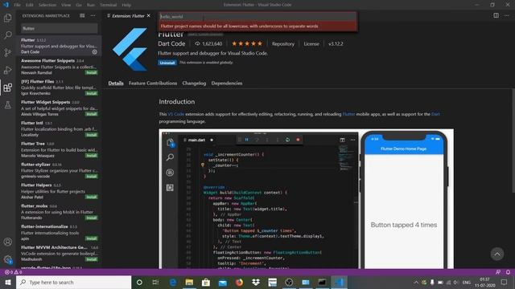Screen dimensions: 515x289
Task: Clear extensions search results icon
Action: pos(82,15)
